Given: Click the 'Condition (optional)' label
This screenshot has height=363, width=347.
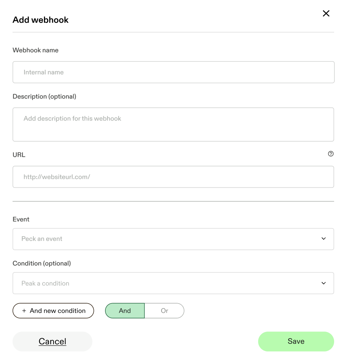Looking at the screenshot, I should pos(42,263).
